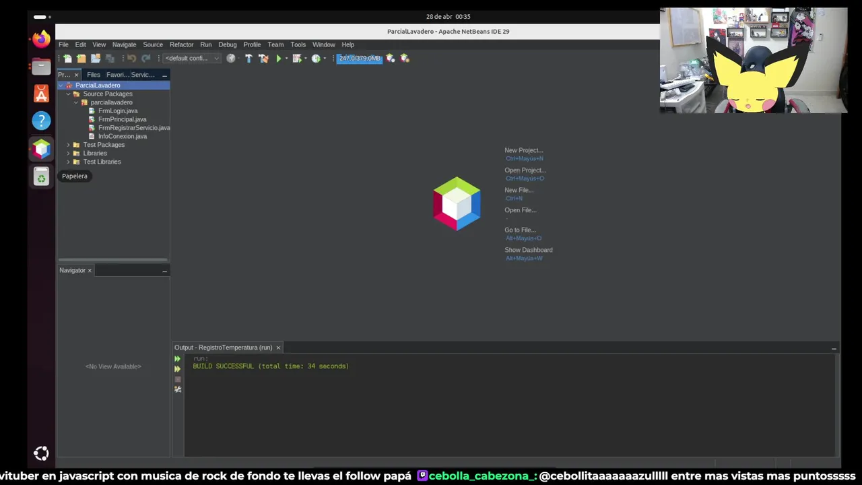Click the New Project toolbar icon
Image resolution: width=862 pixels, height=485 pixels.
(x=81, y=59)
